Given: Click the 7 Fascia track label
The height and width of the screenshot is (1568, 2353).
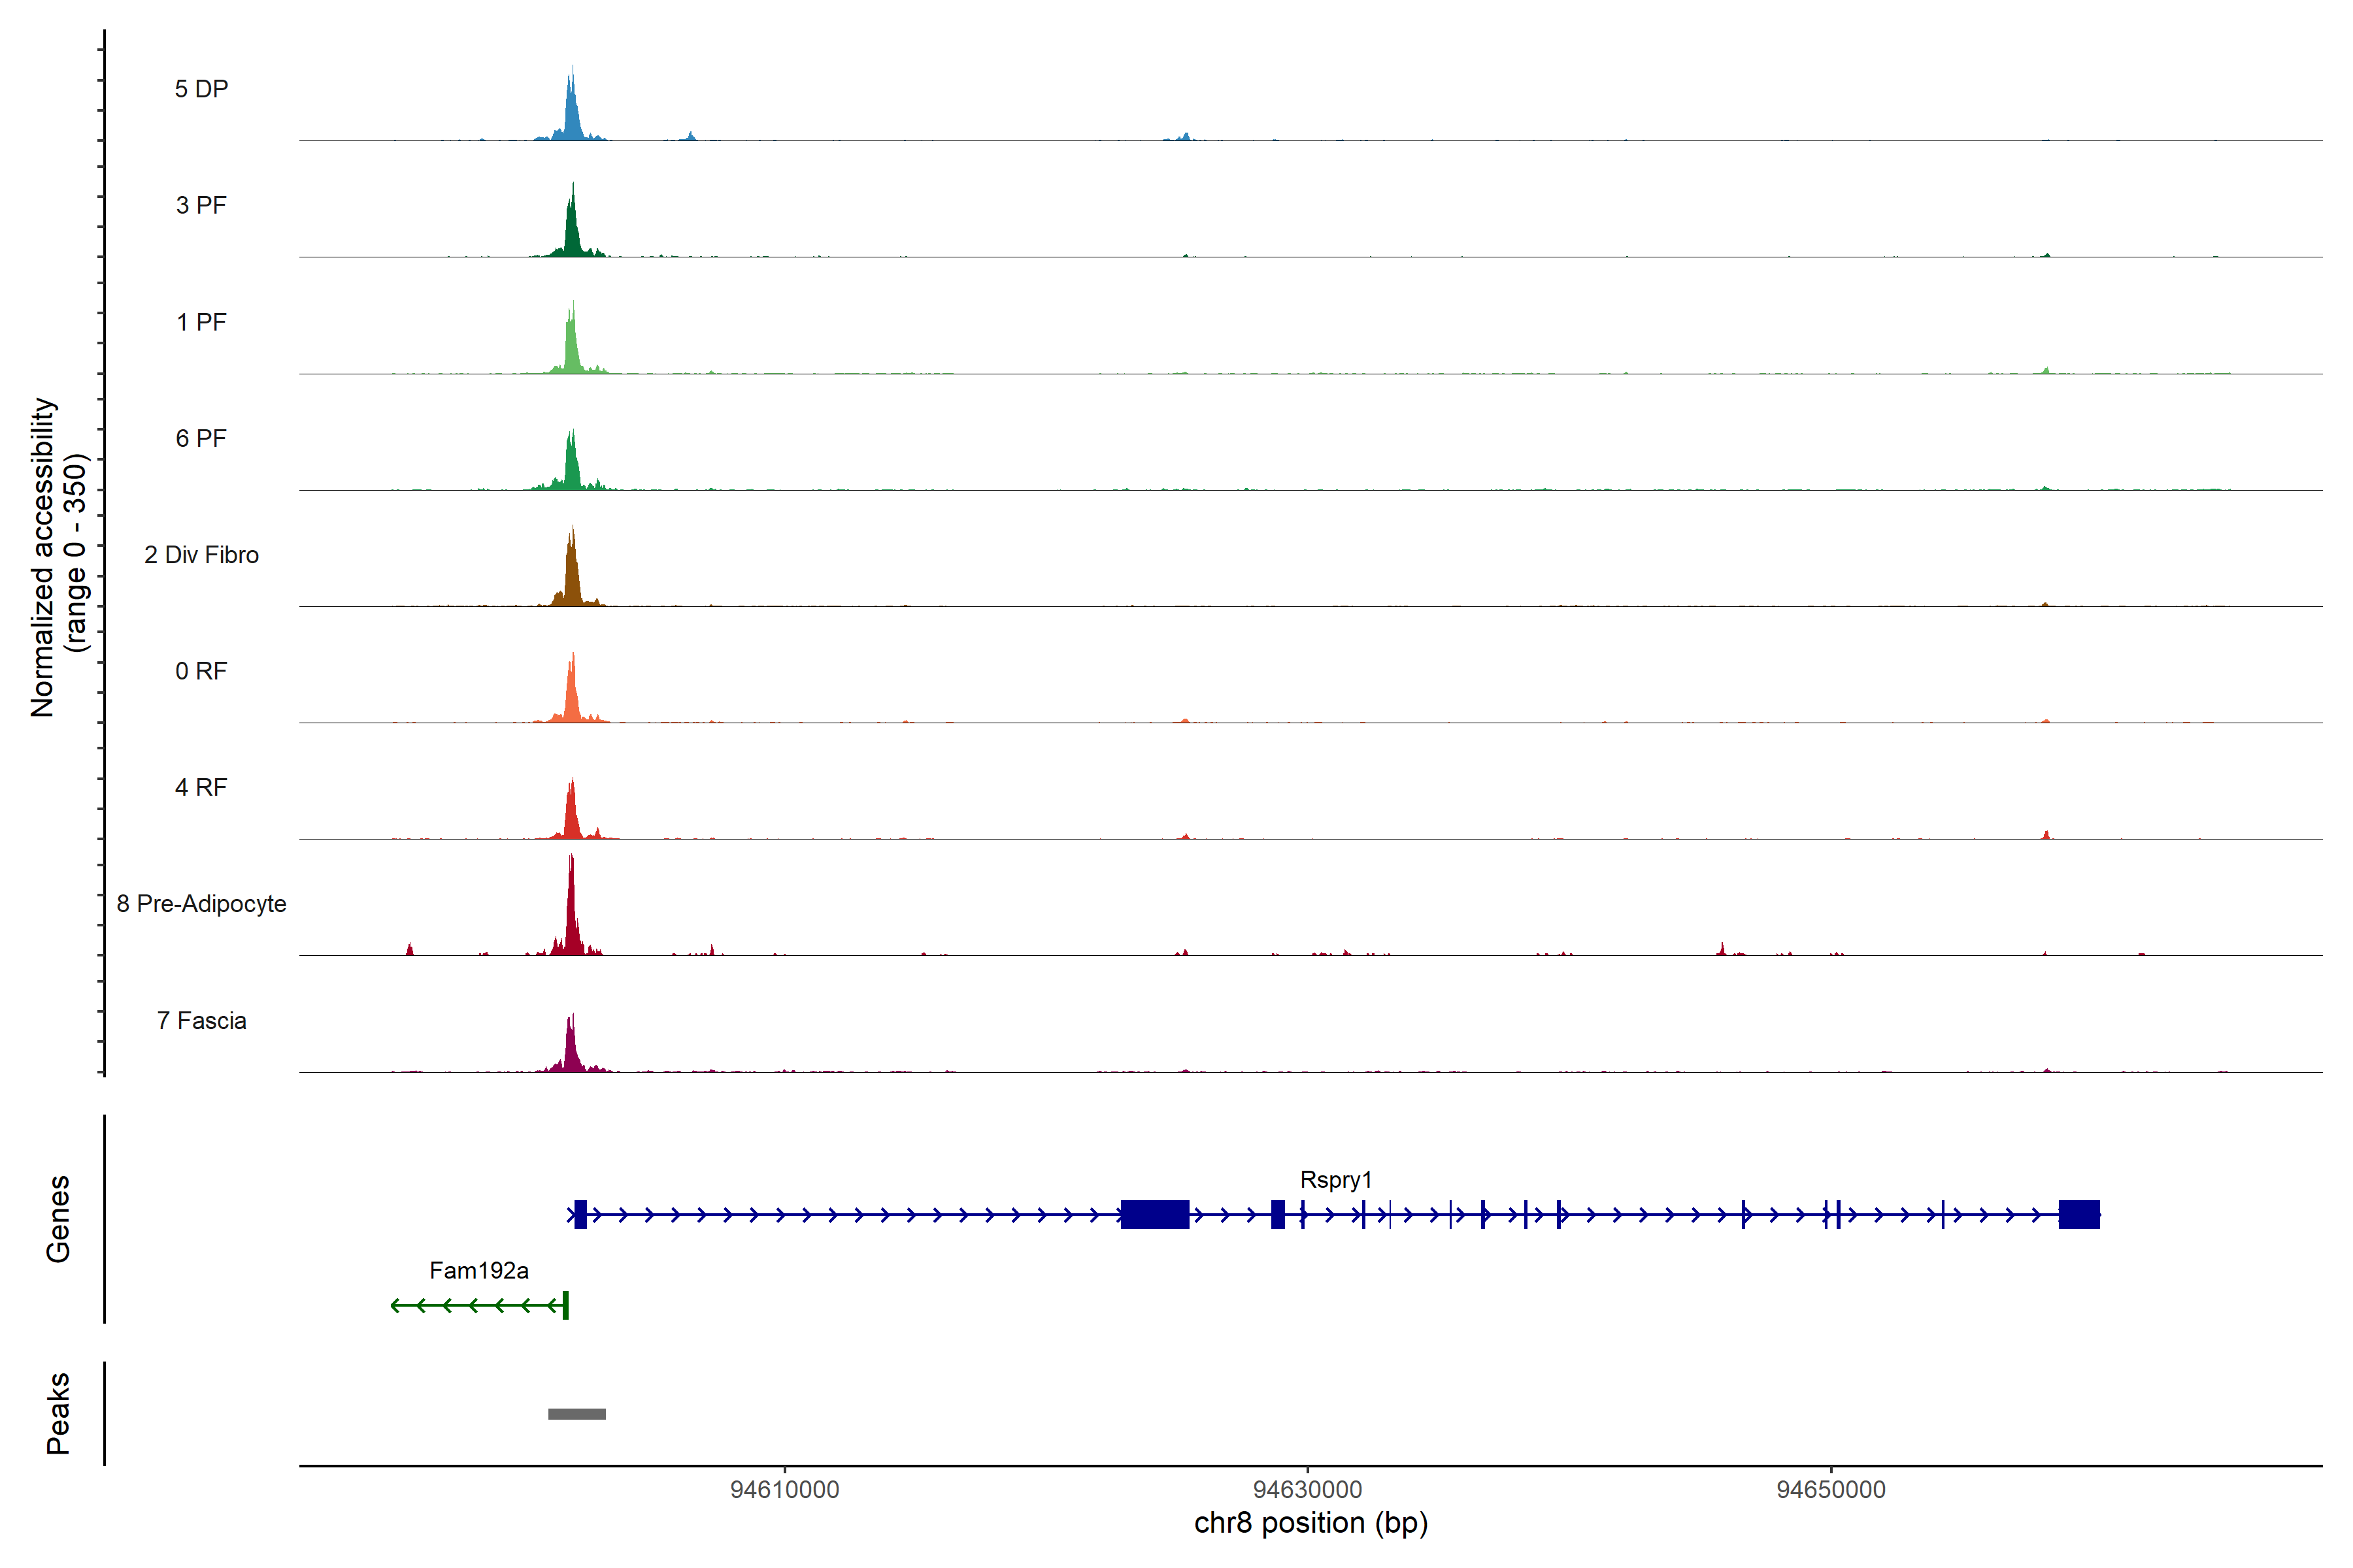Looking at the screenshot, I should click(x=201, y=1021).
